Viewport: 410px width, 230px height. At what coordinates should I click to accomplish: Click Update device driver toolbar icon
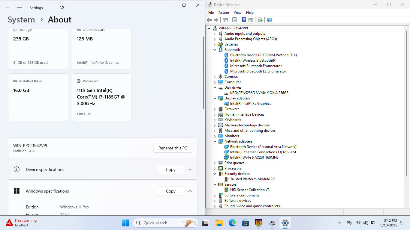coord(260,20)
